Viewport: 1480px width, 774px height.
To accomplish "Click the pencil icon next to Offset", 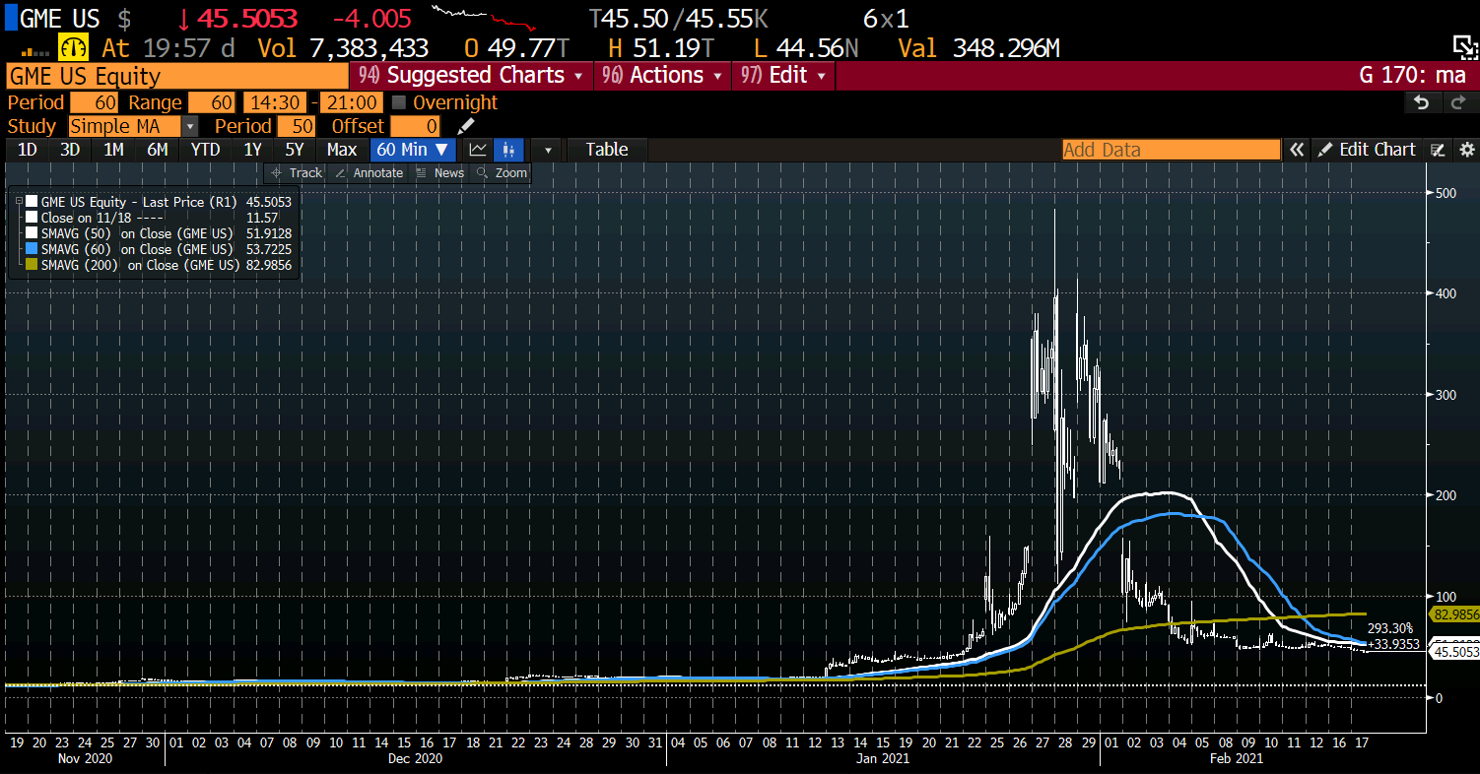I will (466, 126).
